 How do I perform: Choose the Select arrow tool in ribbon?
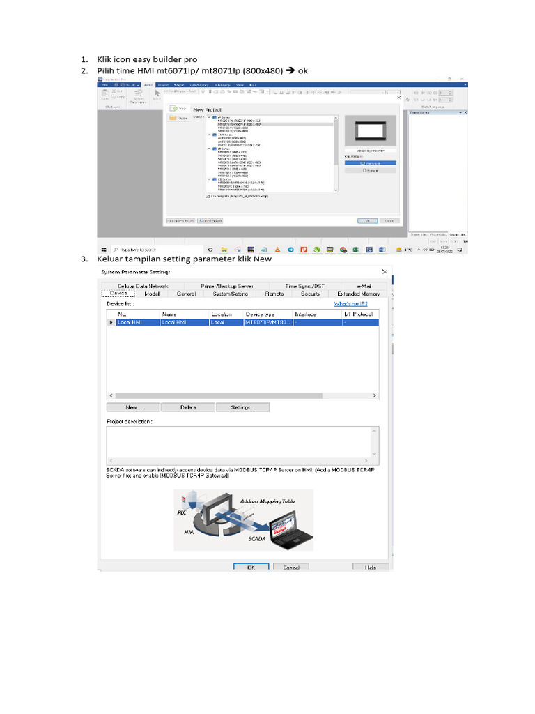[x=157, y=94]
